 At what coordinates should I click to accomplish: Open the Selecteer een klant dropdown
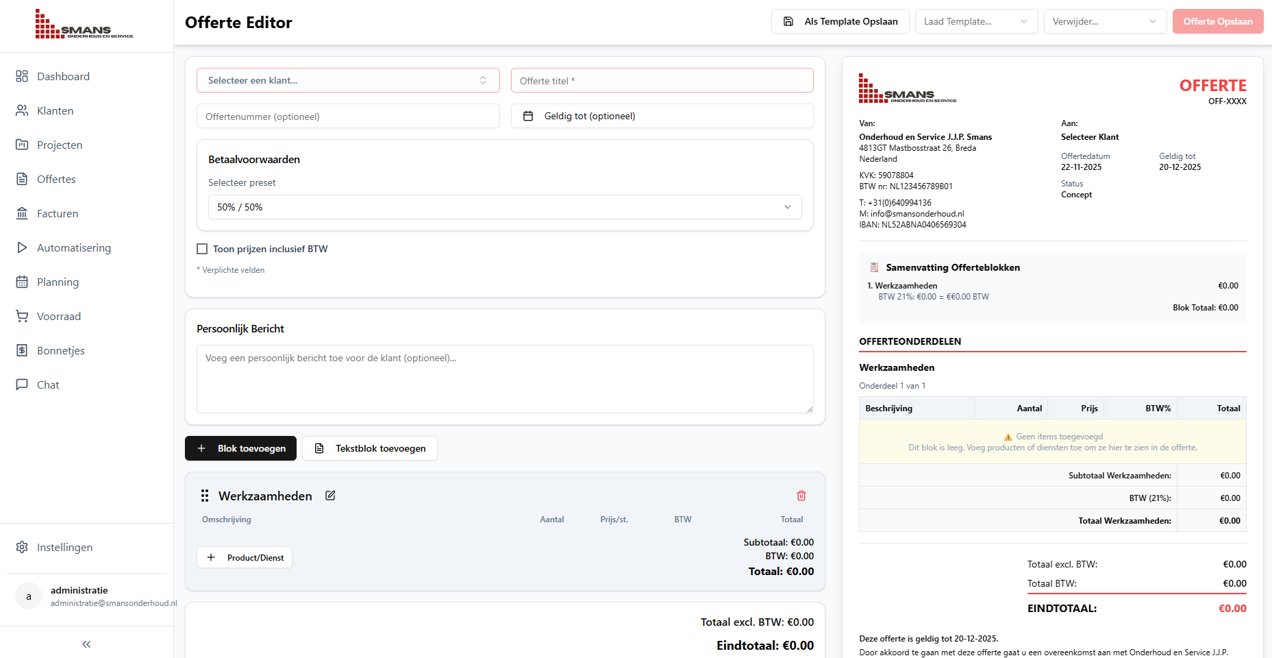348,80
